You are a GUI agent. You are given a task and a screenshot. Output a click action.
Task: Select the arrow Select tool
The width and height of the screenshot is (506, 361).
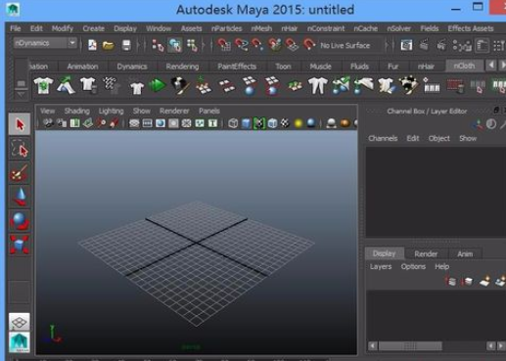20,124
